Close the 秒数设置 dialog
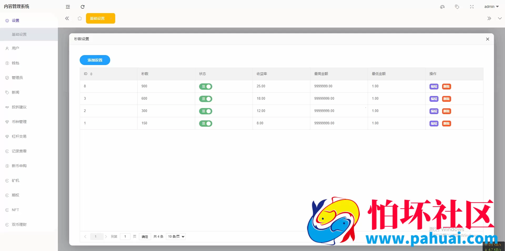505x251 pixels. [488, 39]
